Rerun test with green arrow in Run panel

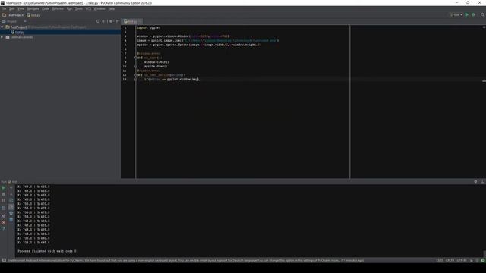(x=3, y=188)
